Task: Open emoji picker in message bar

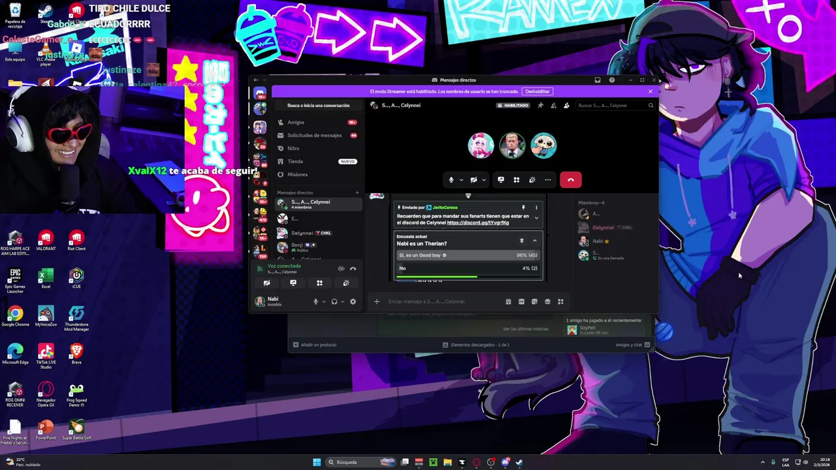Action: point(547,302)
